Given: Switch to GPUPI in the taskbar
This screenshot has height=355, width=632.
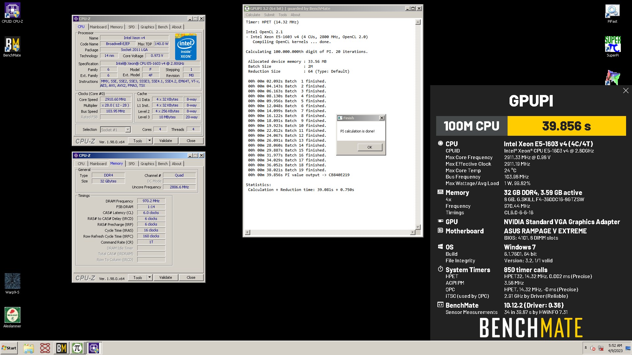Looking at the screenshot, I should 77,348.
